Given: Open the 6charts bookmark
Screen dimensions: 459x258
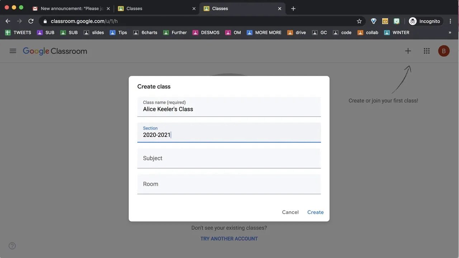Looking at the screenshot, I should (145, 33).
